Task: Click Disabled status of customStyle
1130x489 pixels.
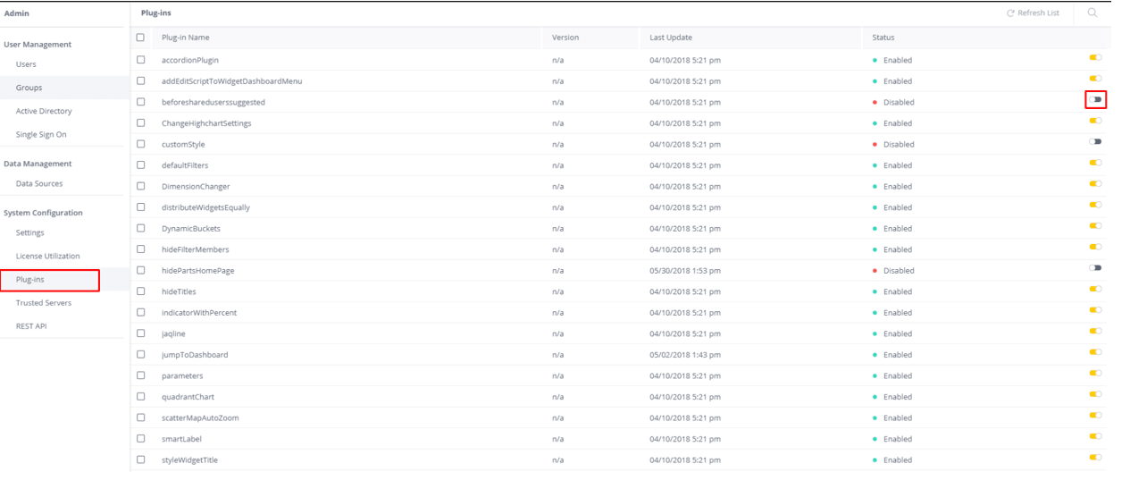Action: coord(899,144)
